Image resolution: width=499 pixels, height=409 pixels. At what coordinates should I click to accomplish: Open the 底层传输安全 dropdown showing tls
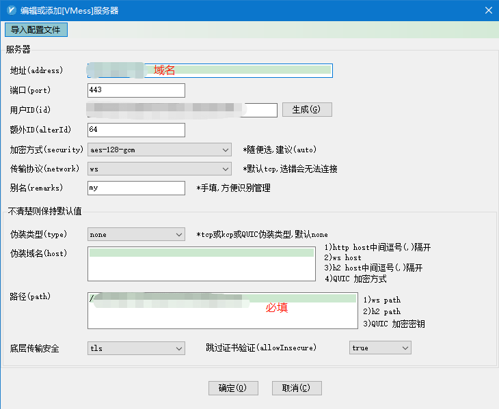pyautogui.click(x=136, y=348)
